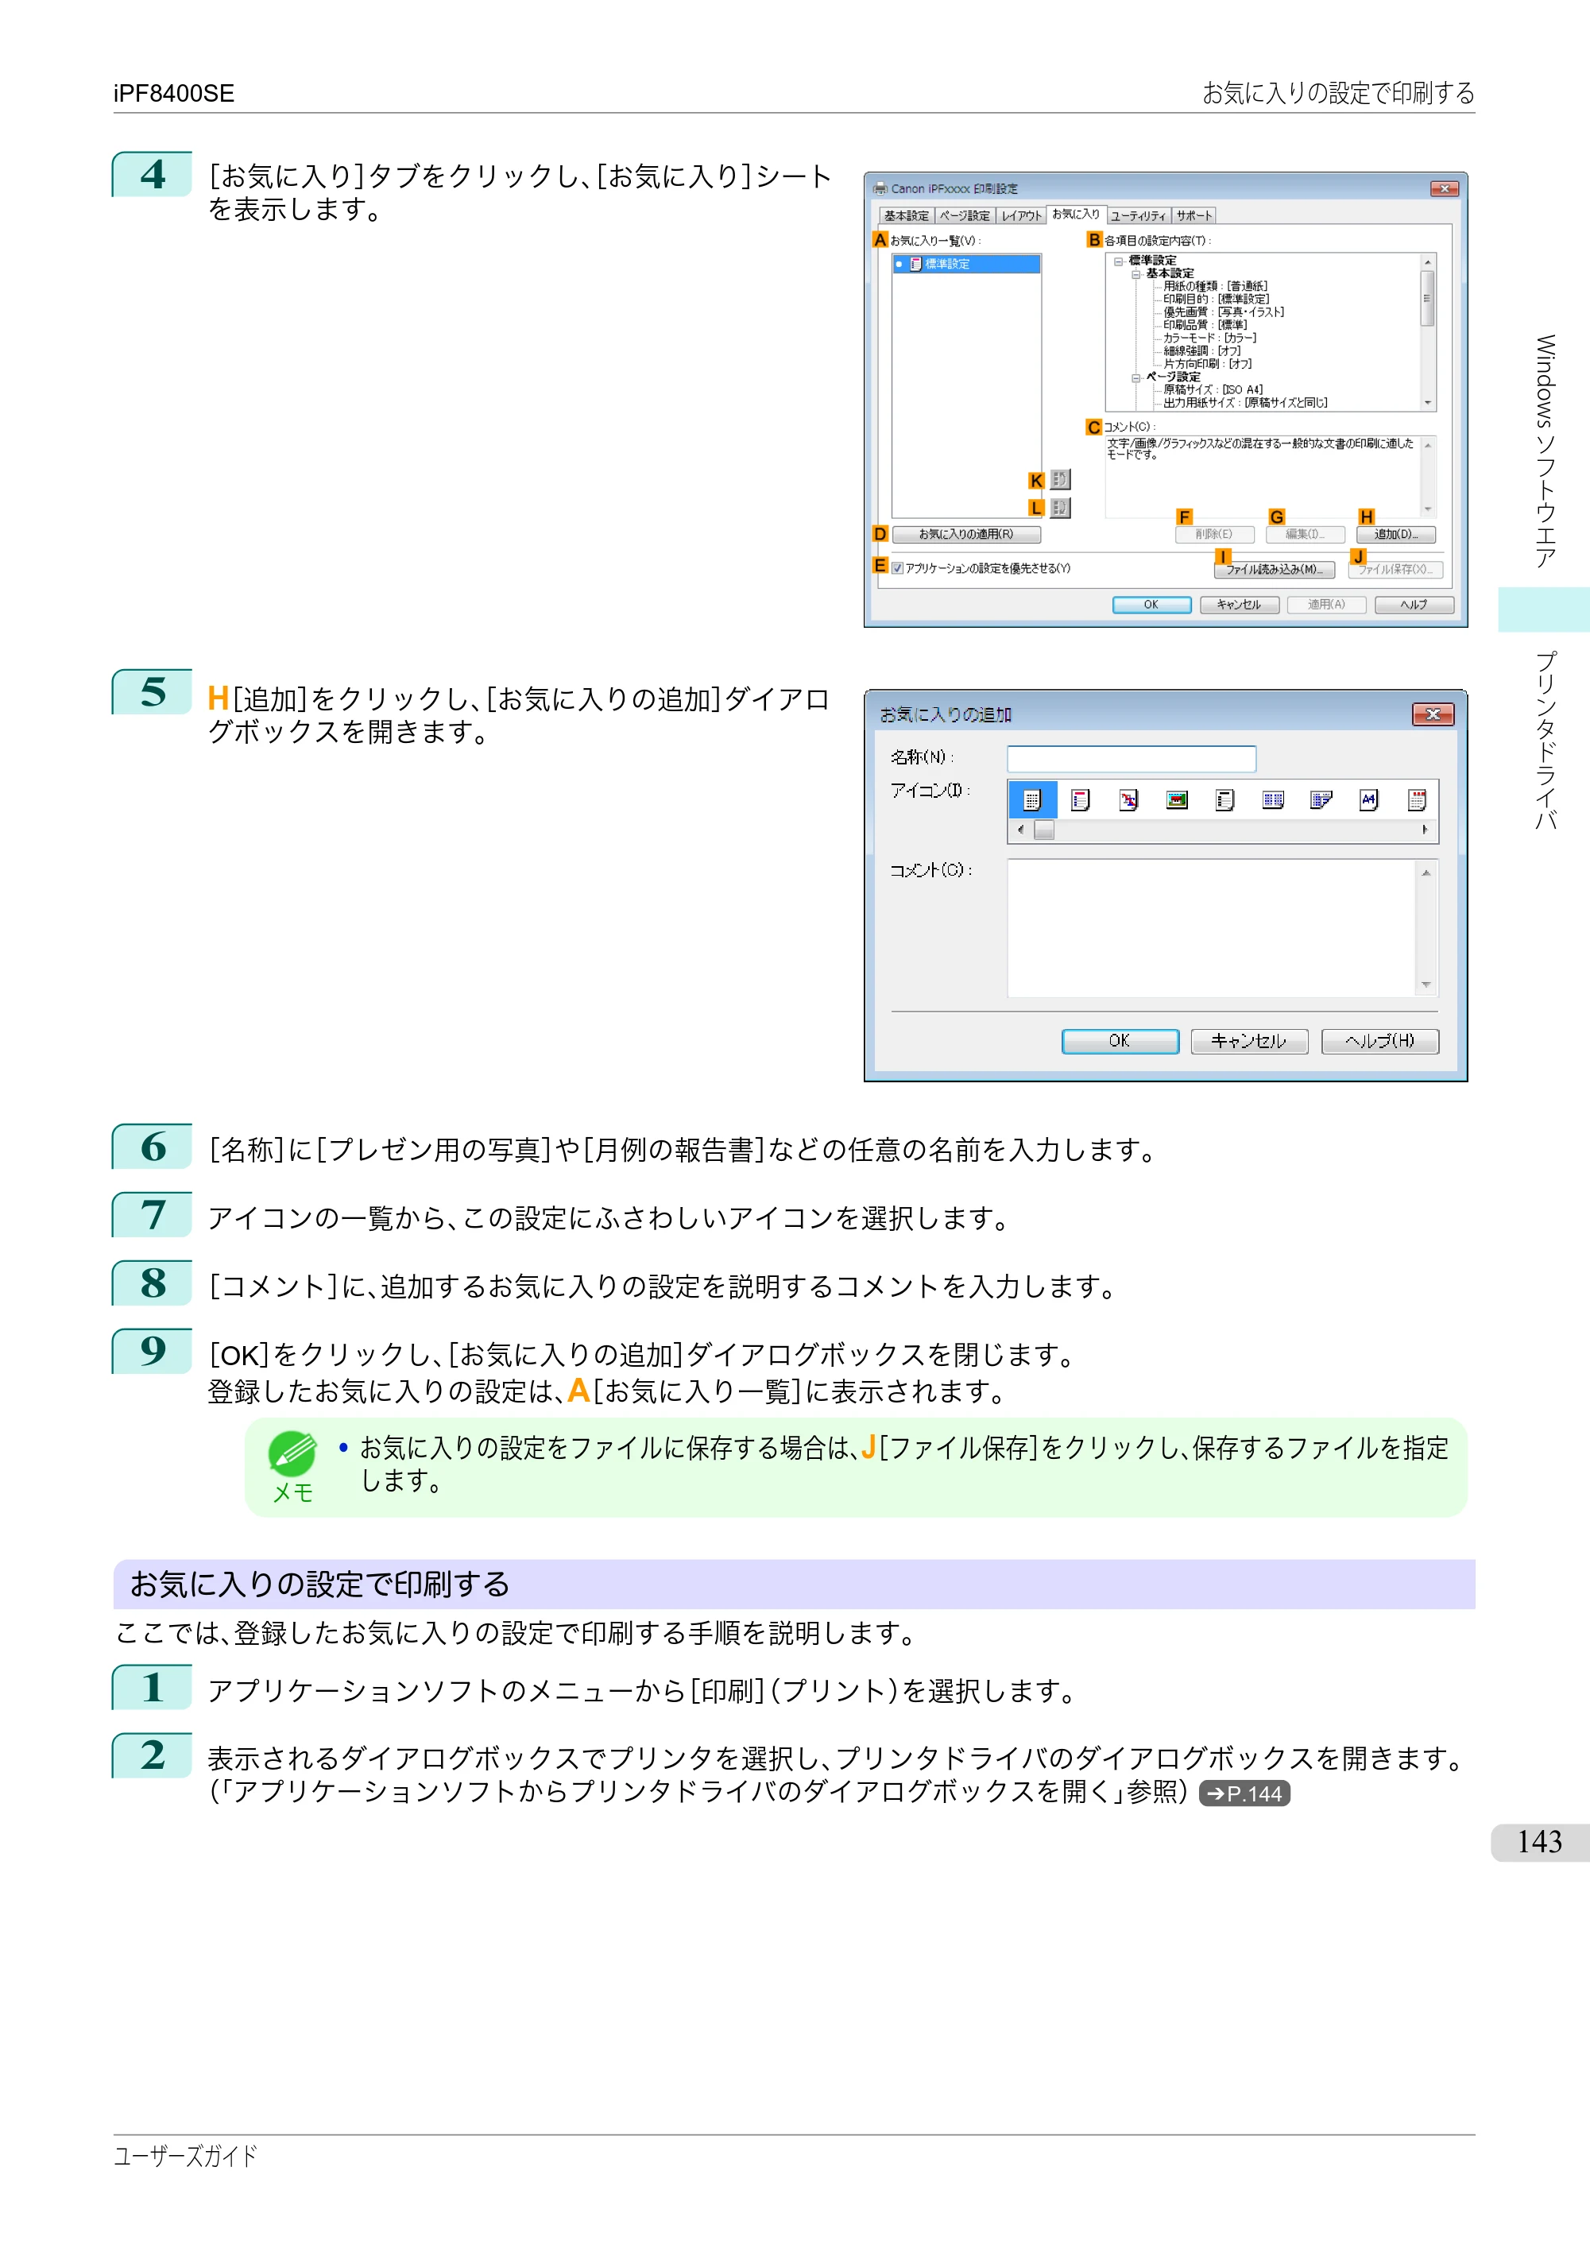Screen dimensions: 1590x2248
Task: Select the first icon in the アイコン list
Action: pyautogui.click(x=1032, y=800)
